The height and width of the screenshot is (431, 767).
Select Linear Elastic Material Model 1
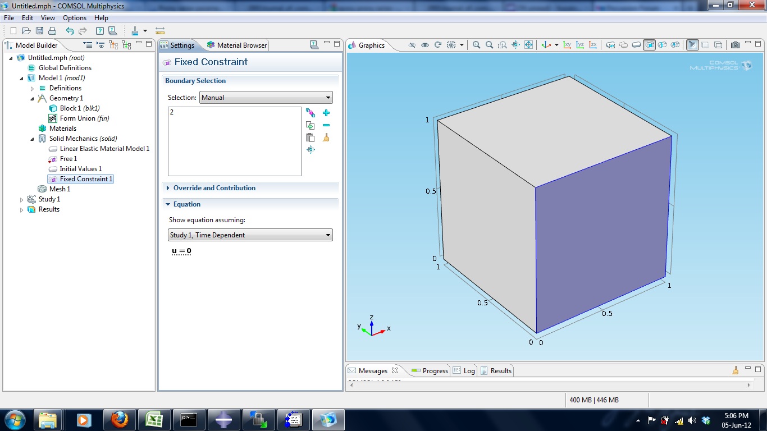99,149
